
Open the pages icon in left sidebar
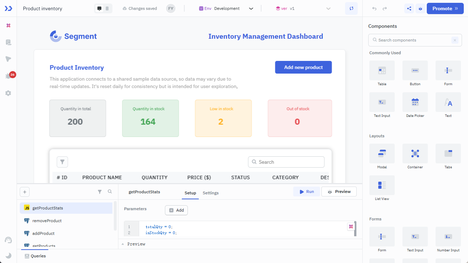pos(8,42)
